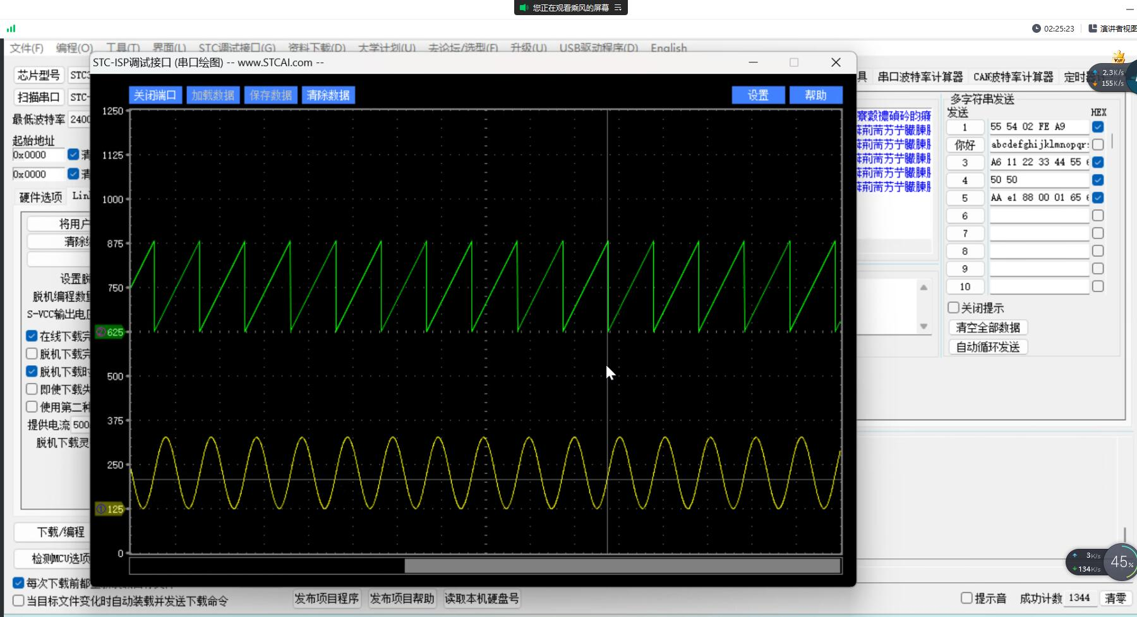Image resolution: width=1137 pixels, height=617 pixels.
Task: Open 帮助 in serial plot window
Action: [x=815, y=95]
